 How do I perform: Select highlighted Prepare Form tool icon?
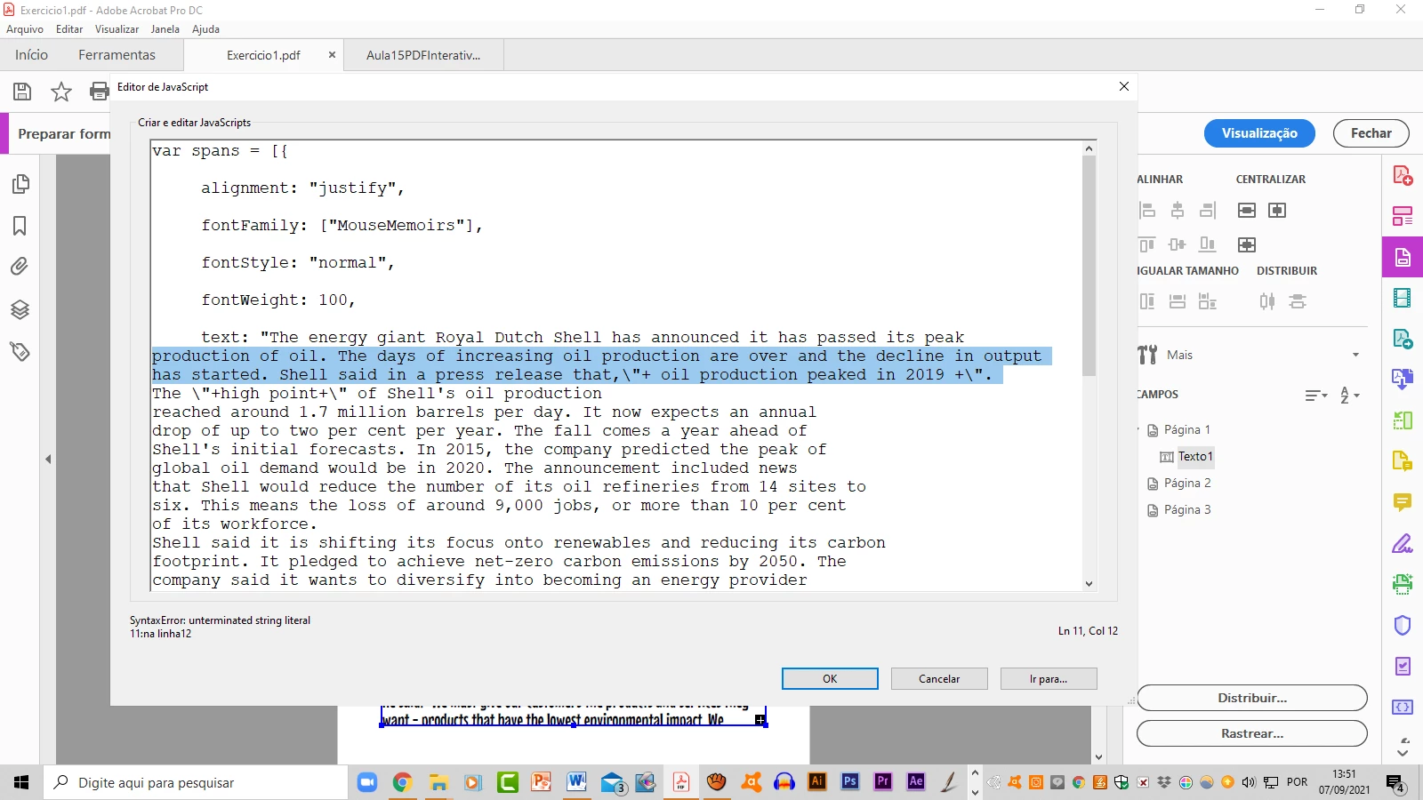coord(1403,258)
